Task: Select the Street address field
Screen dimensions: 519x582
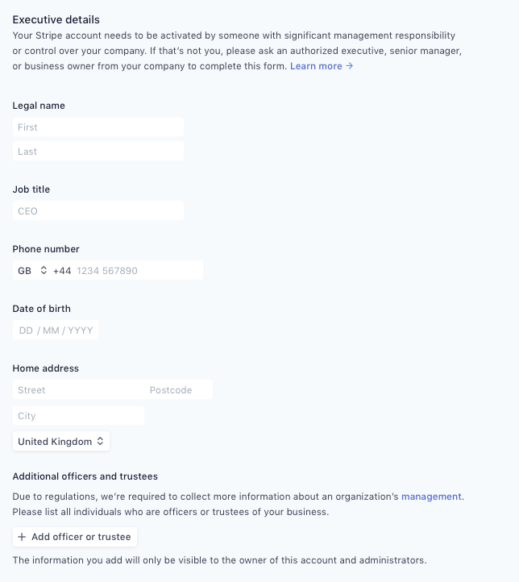Action: tap(79, 389)
